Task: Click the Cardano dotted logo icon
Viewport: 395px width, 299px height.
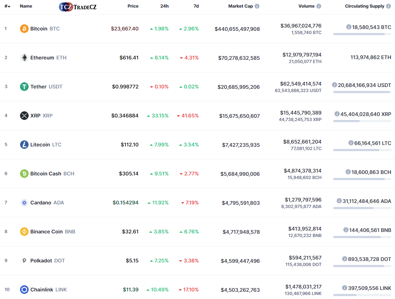Action: click(24, 203)
